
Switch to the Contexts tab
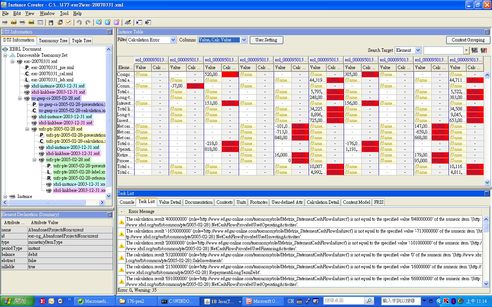tap(224, 202)
